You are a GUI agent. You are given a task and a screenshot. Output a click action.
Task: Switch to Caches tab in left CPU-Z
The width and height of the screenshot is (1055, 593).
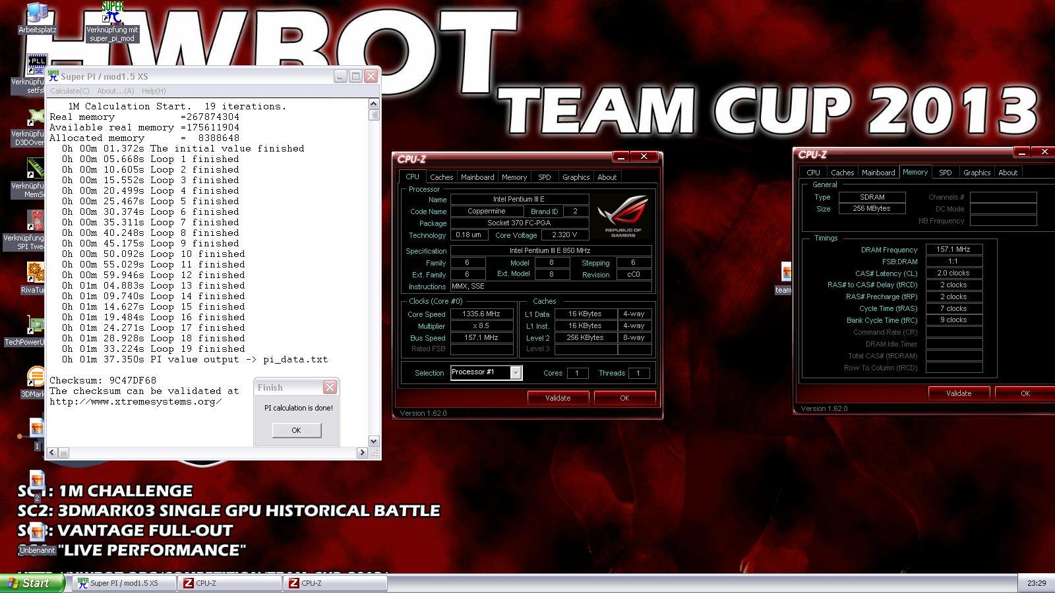point(441,177)
